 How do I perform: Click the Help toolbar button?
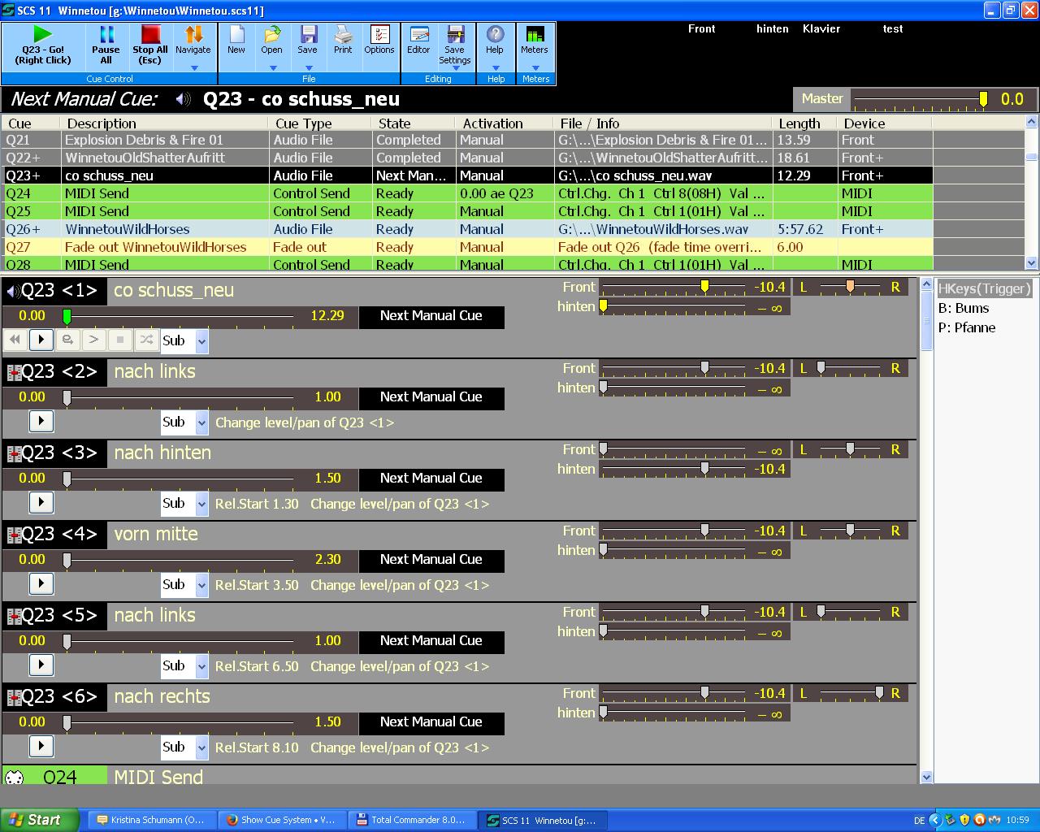[495, 41]
